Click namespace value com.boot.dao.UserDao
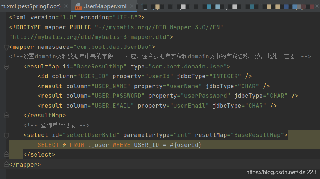This screenshot has height=179, width=320. pyautogui.click(x=113, y=47)
